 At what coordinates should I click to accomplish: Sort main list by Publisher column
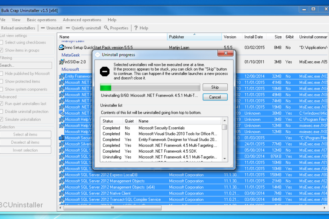point(194,37)
